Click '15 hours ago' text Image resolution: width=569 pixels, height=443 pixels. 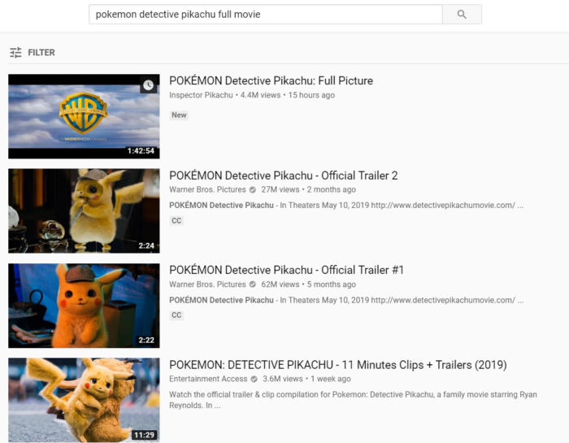pyautogui.click(x=311, y=95)
